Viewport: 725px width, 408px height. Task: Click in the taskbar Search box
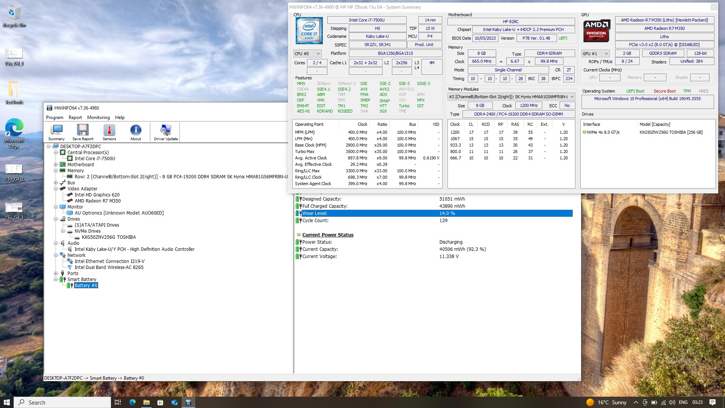63,402
